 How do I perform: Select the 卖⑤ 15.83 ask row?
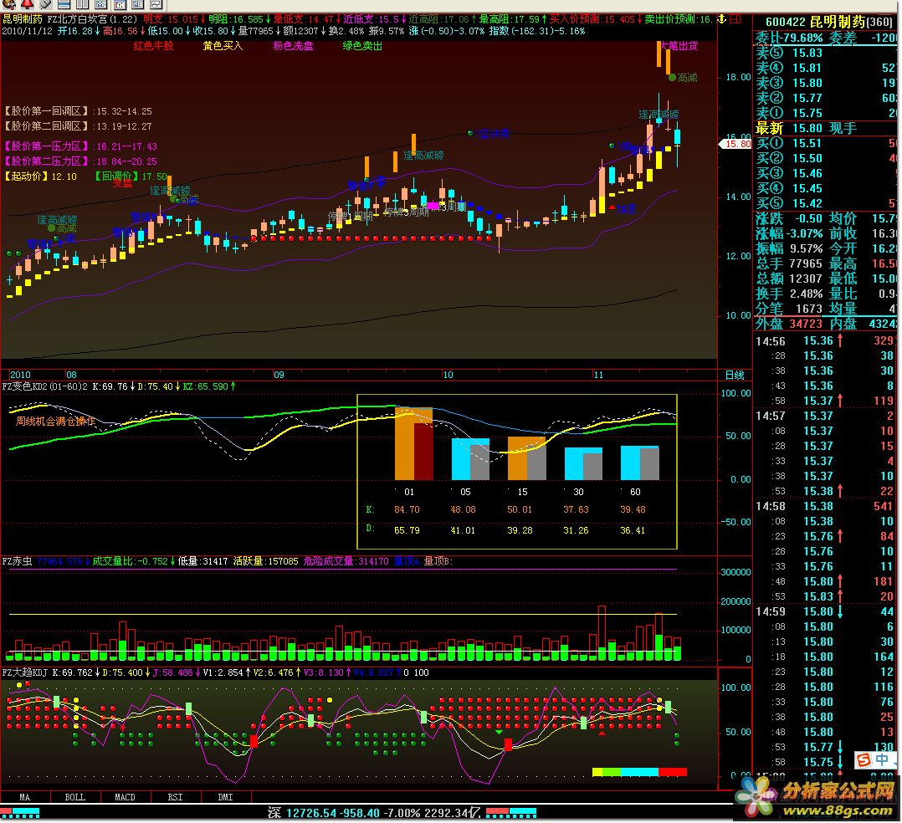pyautogui.click(x=826, y=53)
